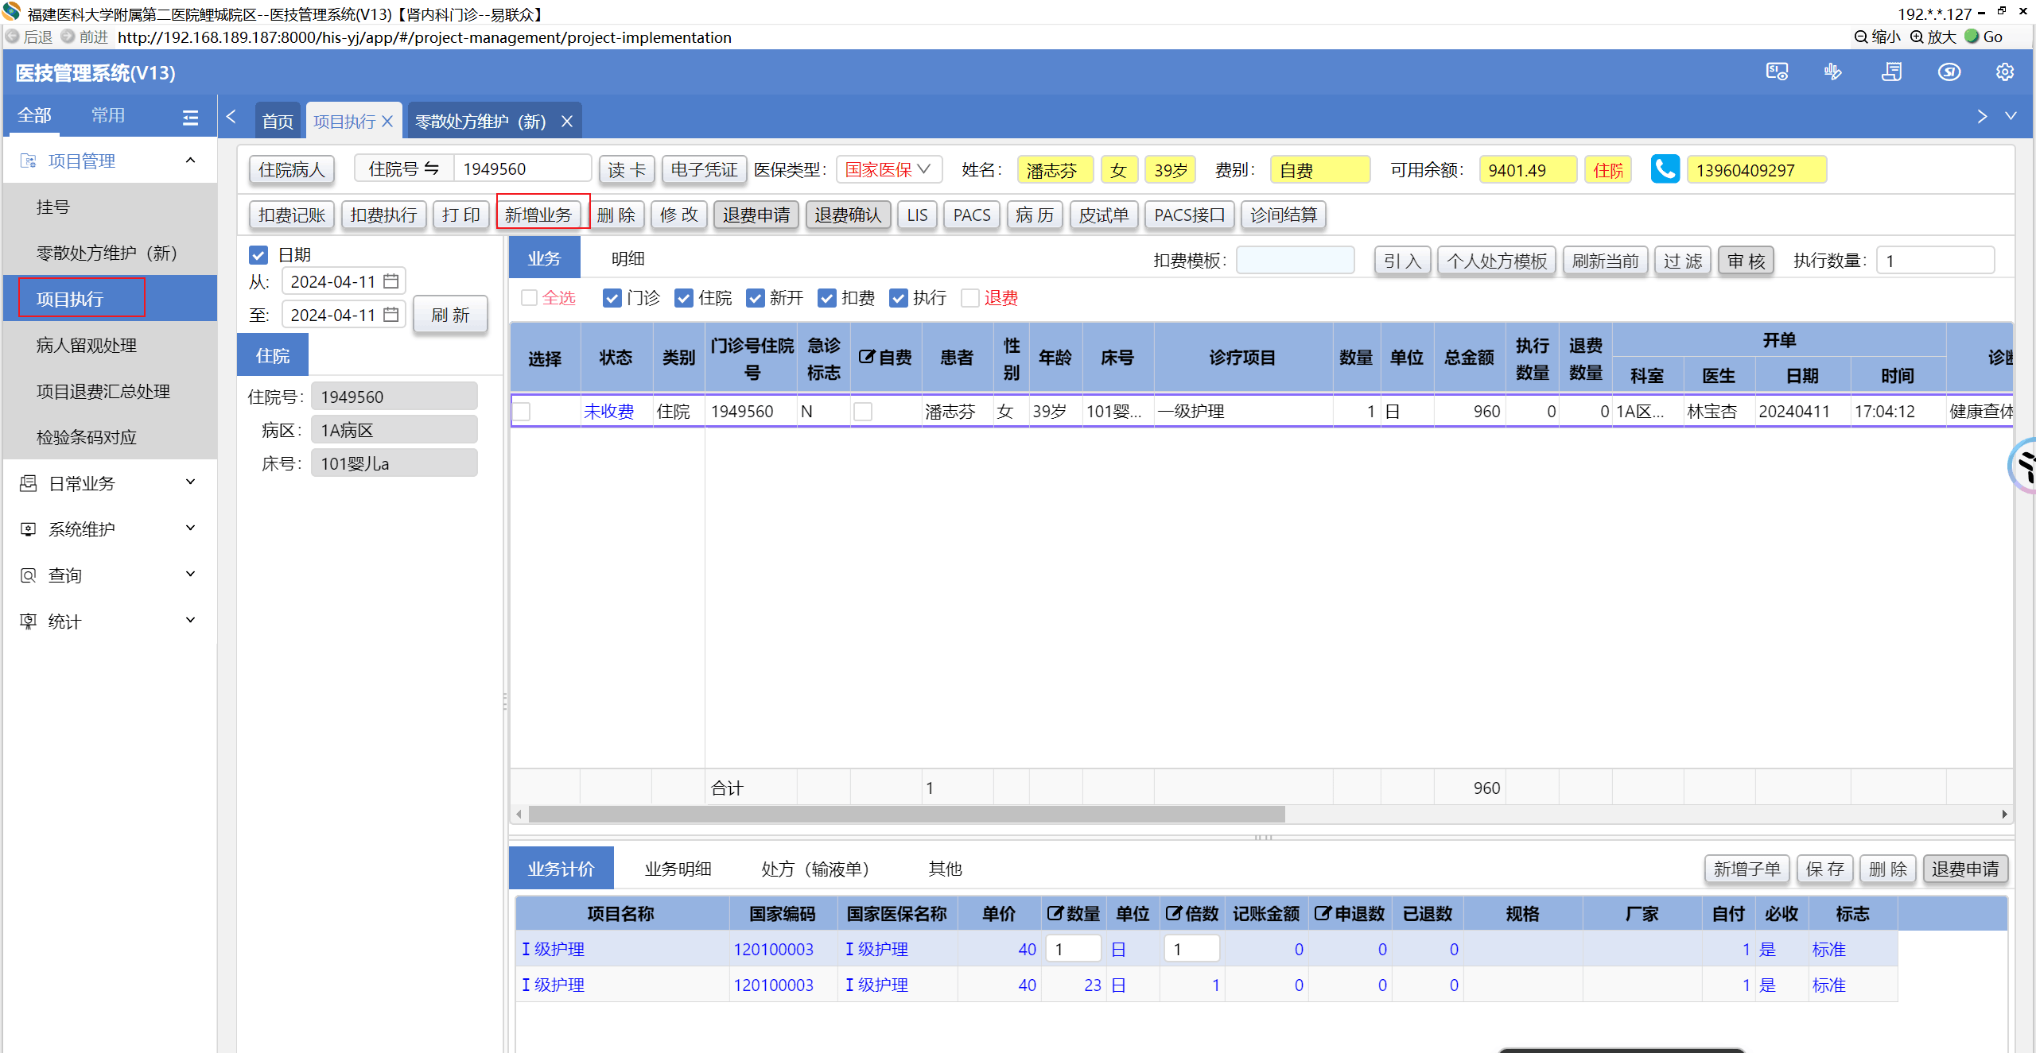Enable the 退费 filter checkbox
The image size is (2036, 1053).
click(969, 298)
